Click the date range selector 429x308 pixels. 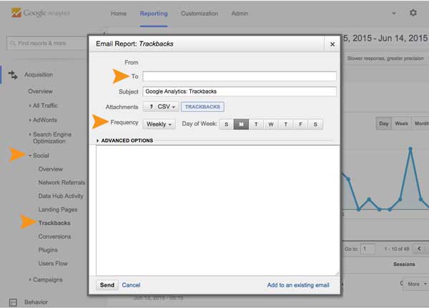click(385, 38)
